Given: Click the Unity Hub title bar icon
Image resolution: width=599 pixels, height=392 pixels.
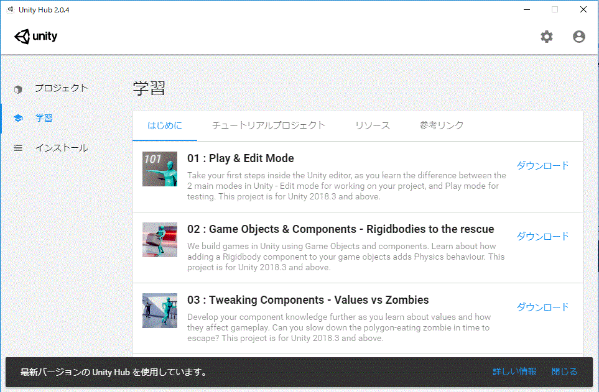Looking at the screenshot, I should point(10,9).
